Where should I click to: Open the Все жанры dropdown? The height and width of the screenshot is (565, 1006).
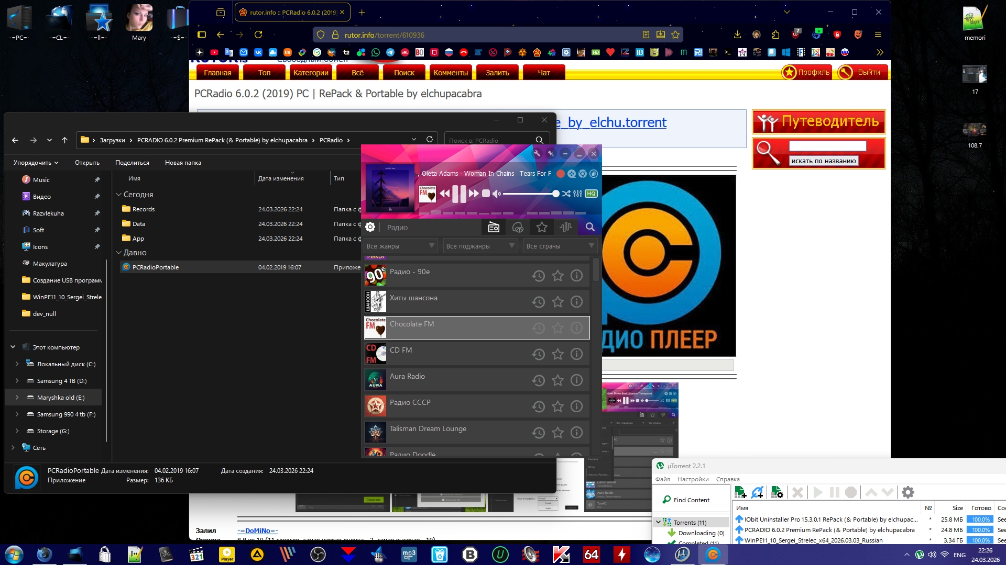pyautogui.click(x=401, y=246)
